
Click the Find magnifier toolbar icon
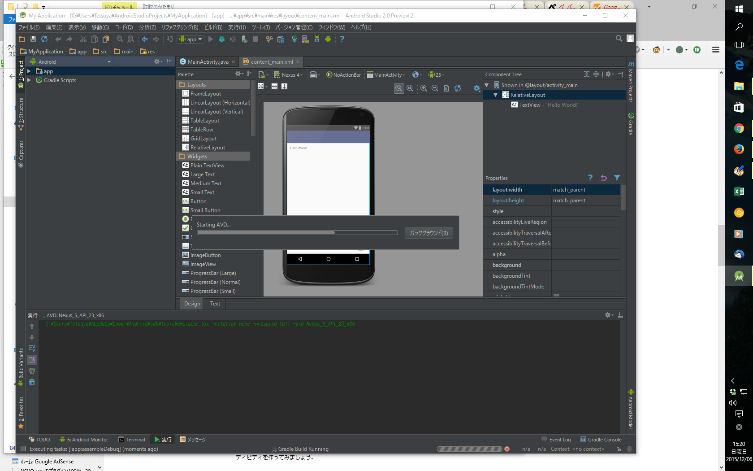[x=120, y=39]
